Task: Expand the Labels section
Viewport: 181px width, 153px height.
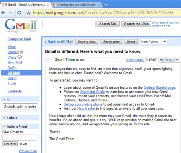Action: 4,118
